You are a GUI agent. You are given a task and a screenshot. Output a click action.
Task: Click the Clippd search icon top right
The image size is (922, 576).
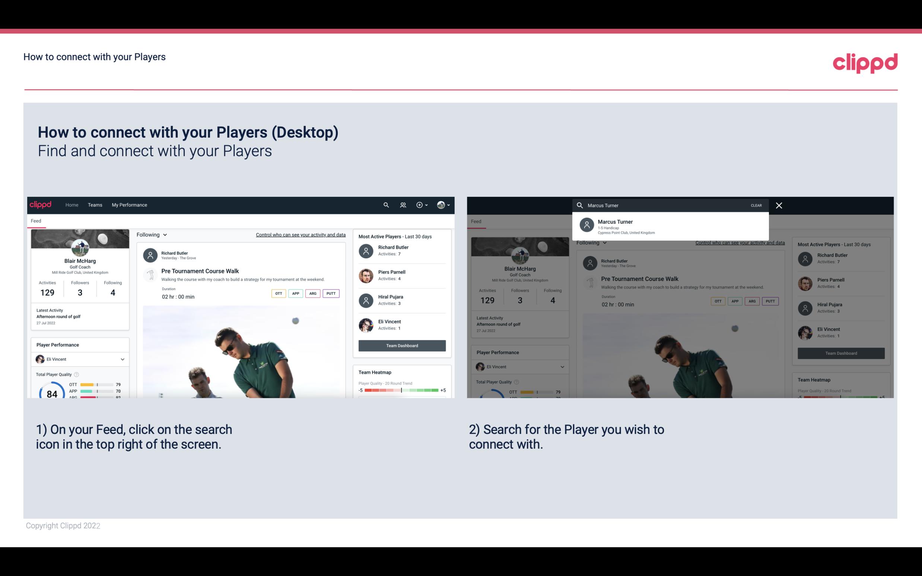pos(385,205)
